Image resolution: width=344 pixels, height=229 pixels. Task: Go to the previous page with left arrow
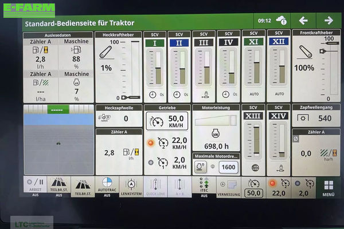coord(303,21)
